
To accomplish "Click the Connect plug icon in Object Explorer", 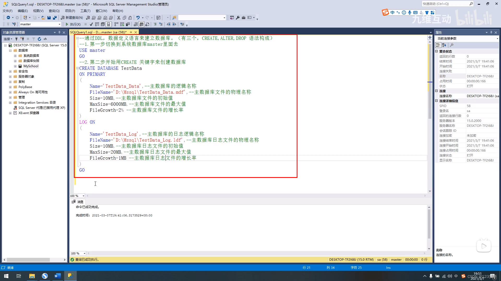I will pyautogui.click(x=16, y=39).
